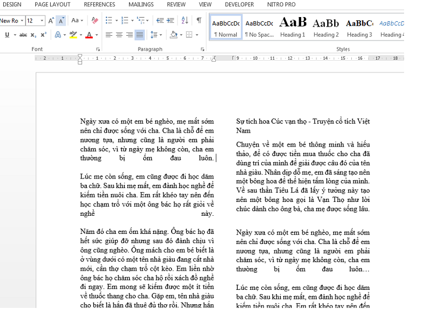Expand the font name dropdown
This screenshot has width=427, height=309.
[22, 21]
